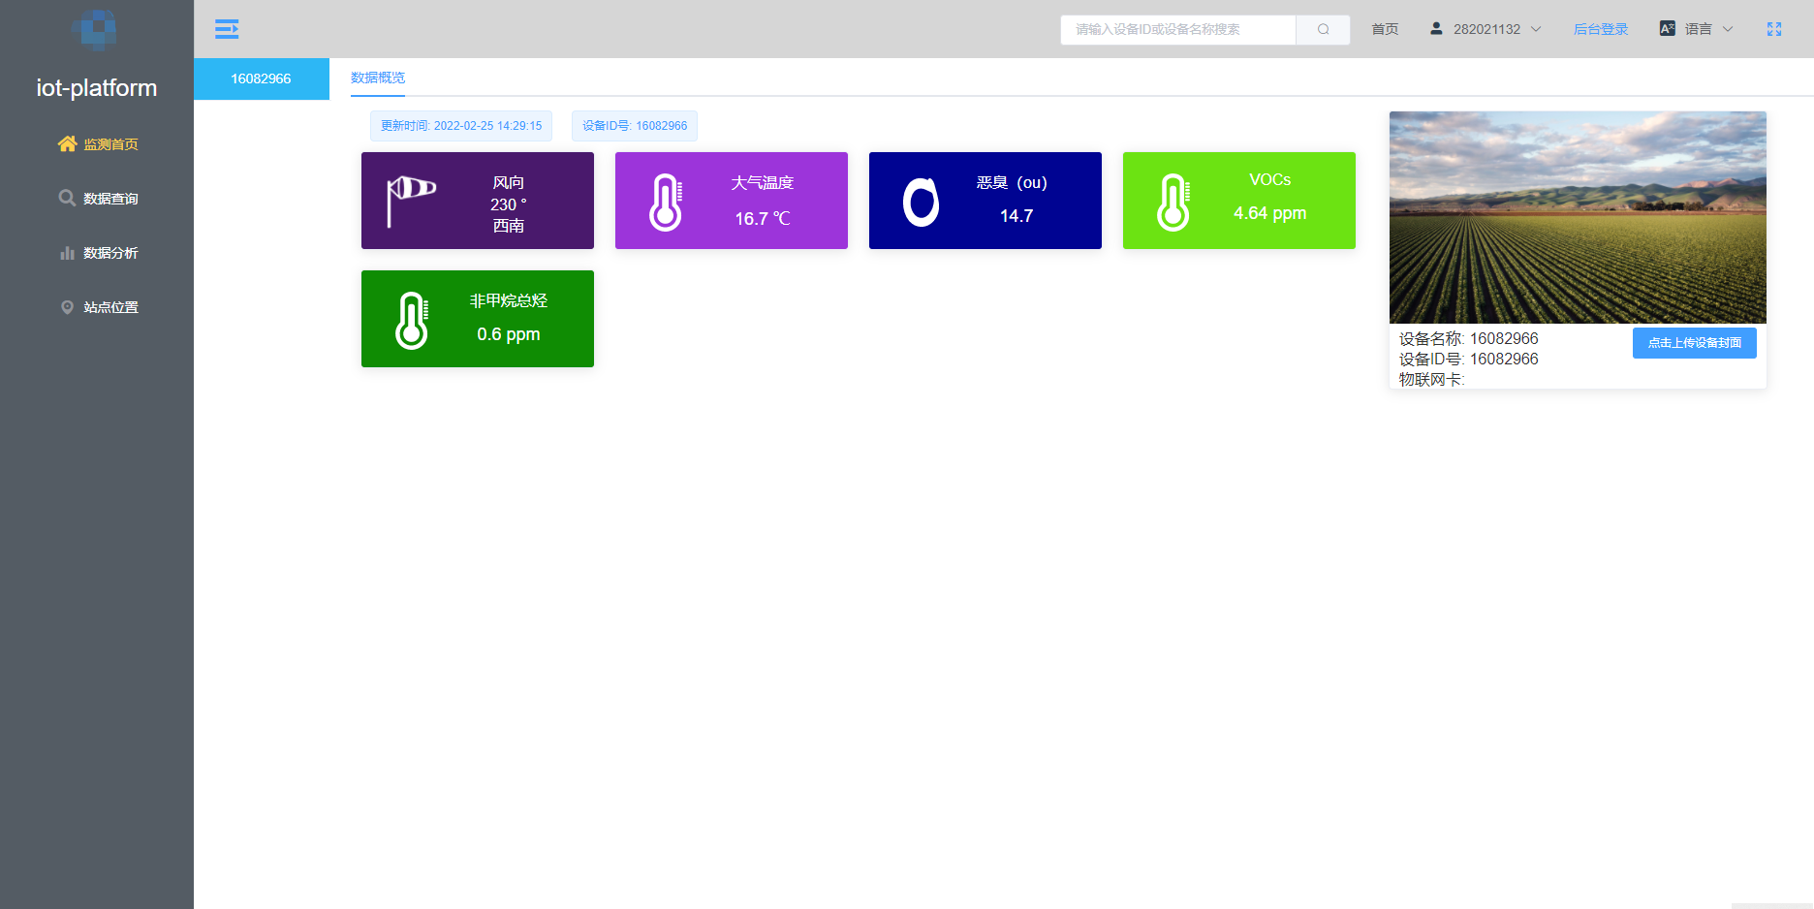Viewport: 1814px width, 909px height.
Task: Focus the device ID search field
Action: 1177,29
